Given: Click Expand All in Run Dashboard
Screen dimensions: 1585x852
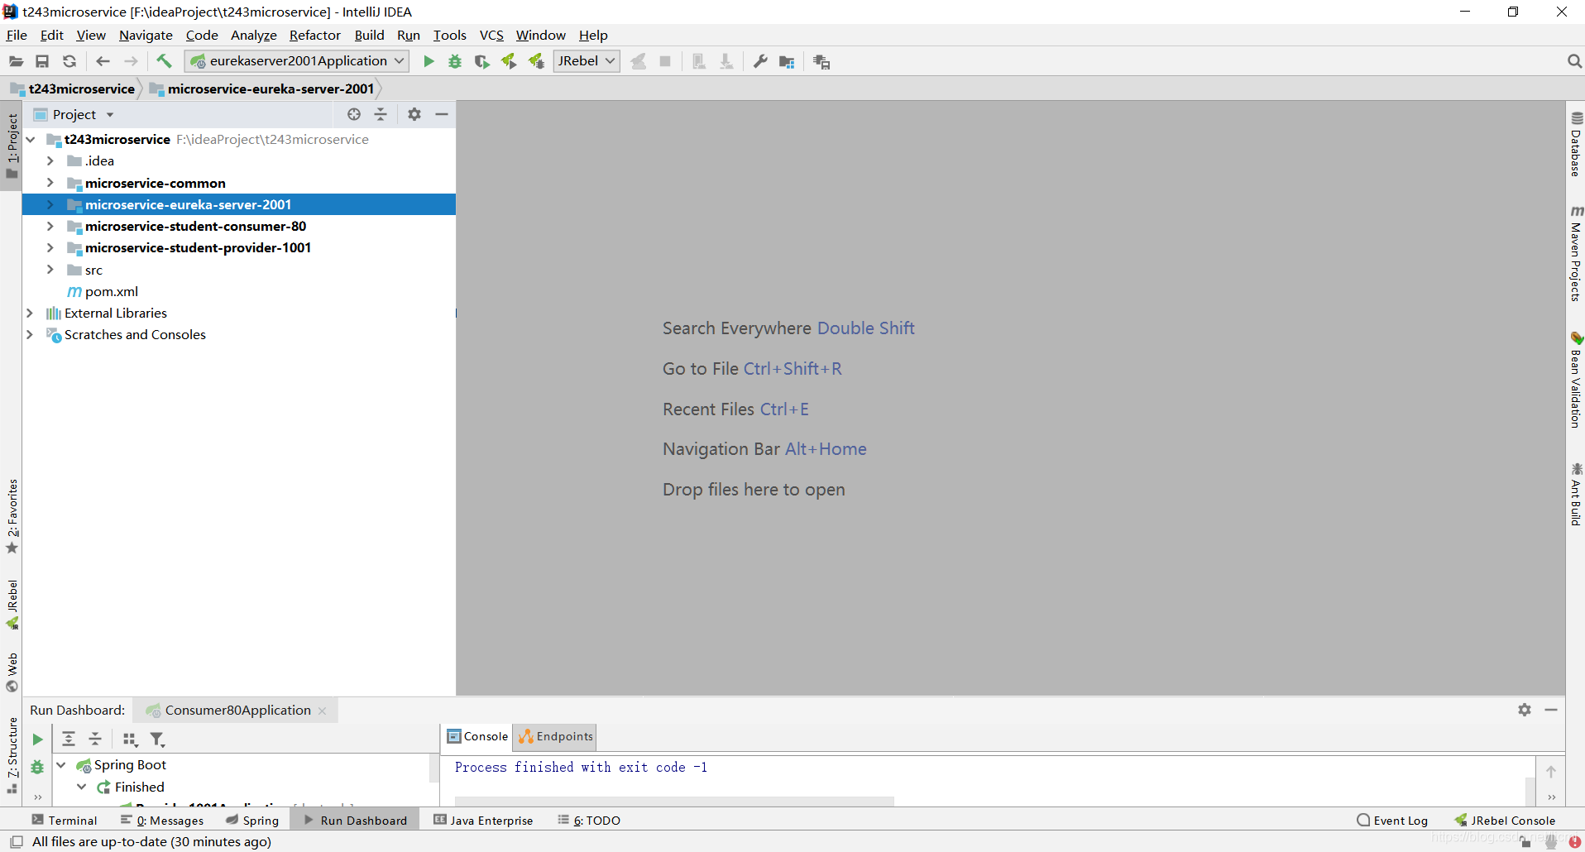Looking at the screenshot, I should [69, 740].
